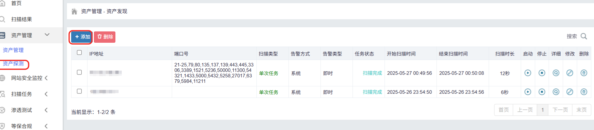This screenshot has height=130, width=594.
Task: Click the end time 2025-05-26 23:54:56
Action: pos(462,92)
